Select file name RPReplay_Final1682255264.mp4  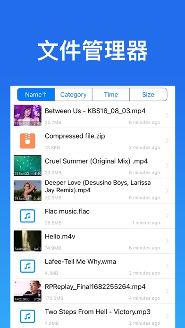pyautogui.click(x=95, y=287)
